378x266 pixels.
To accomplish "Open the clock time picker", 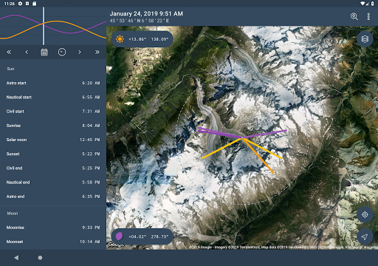I will (x=62, y=52).
